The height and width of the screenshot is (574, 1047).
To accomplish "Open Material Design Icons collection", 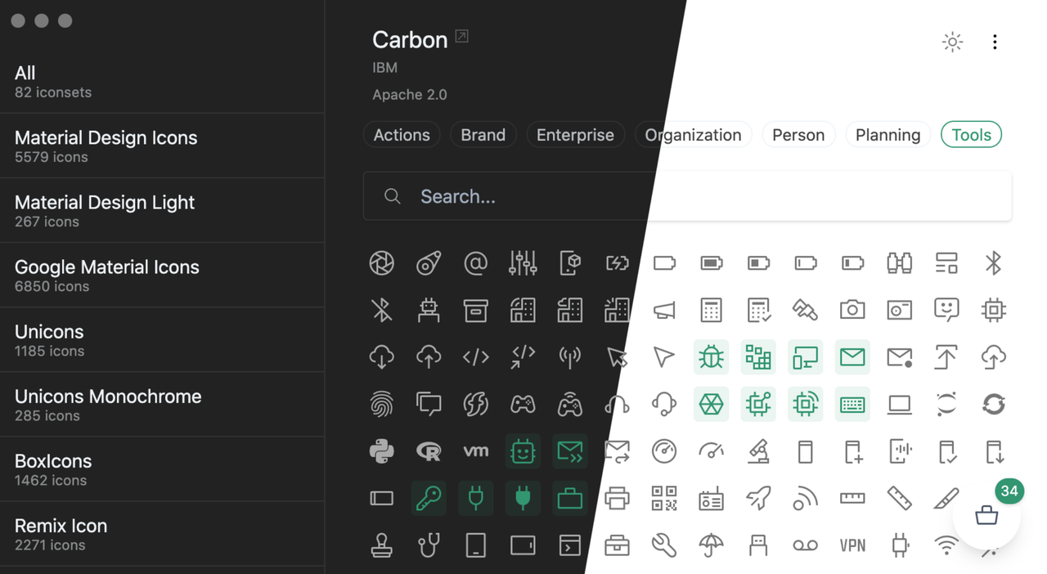I will [162, 146].
